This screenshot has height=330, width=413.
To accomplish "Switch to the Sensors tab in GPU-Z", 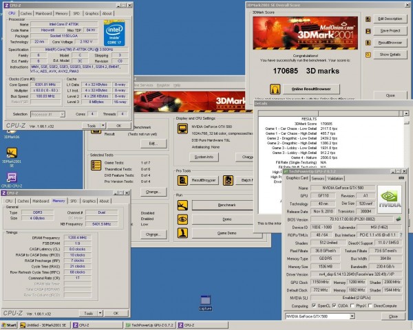I will click(317, 179).
